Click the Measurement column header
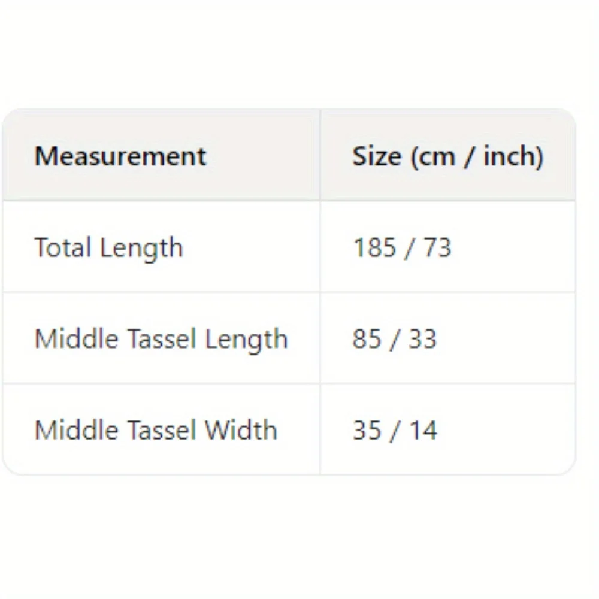Viewport: 599px width, 599px height. (120, 156)
